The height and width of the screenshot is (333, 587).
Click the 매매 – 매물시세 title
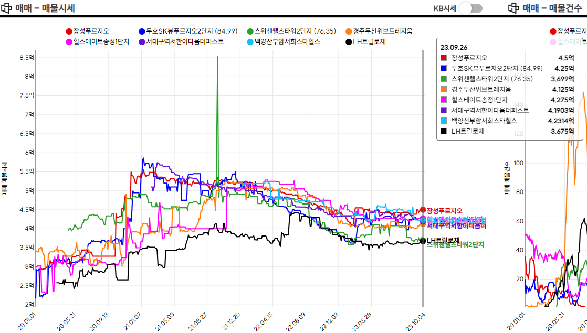click(45, 8)
